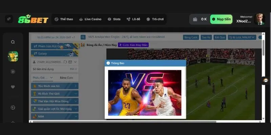Select the trophy sports icon in sidebar
The width and height of the screenshot is (271, 135).
13,56
